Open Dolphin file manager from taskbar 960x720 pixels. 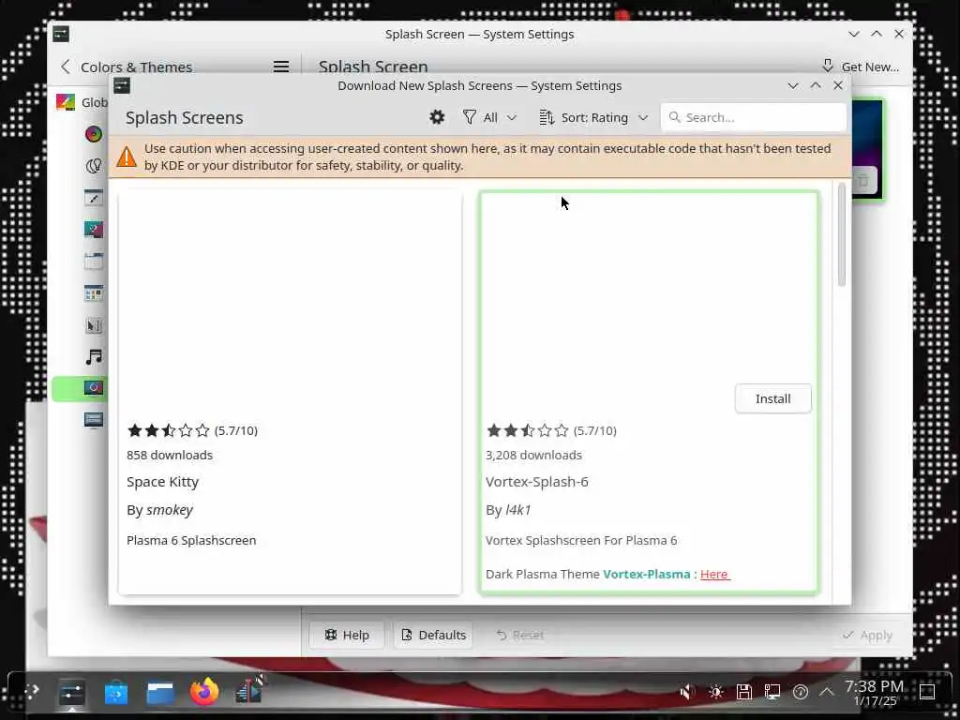160,693
